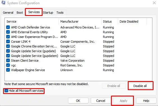This screenshot has width=158, height=106.
Task: Click Advanced Micro Devices manufacturer cell
Action: 80,27
